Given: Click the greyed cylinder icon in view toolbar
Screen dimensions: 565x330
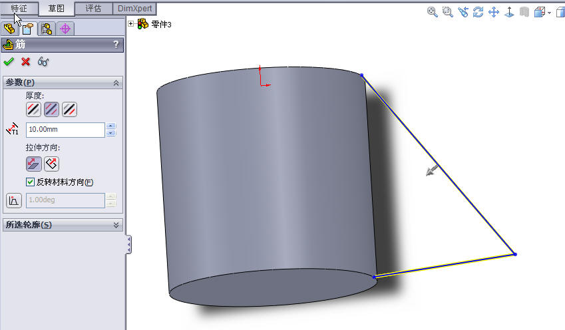Looking at the screenshot, I should click(524, 12).
